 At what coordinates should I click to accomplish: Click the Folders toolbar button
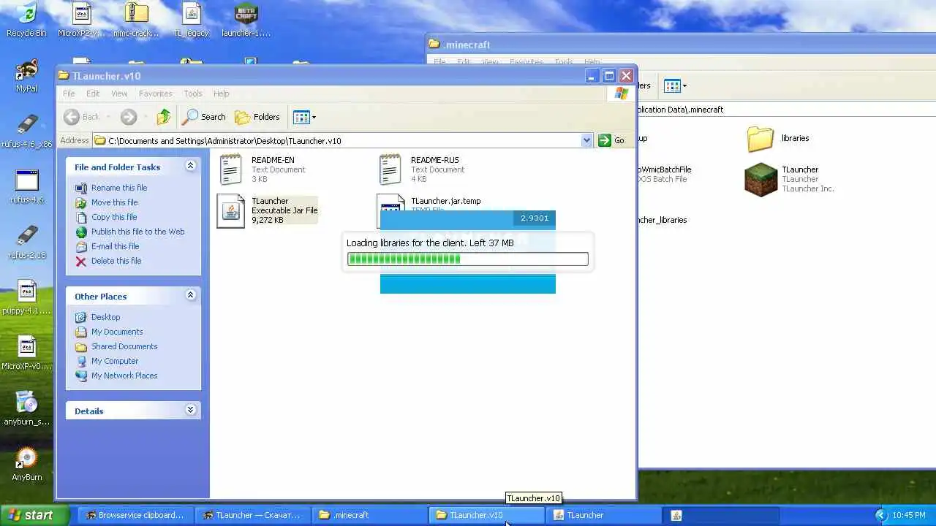pyautogui.click(x=257, y=117)
